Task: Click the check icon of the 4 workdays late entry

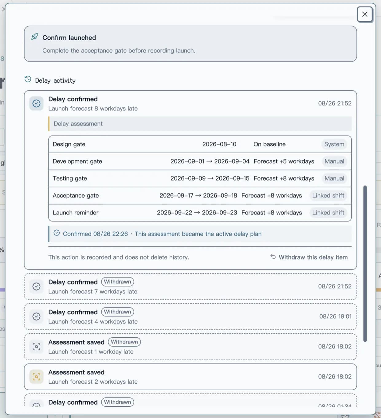Action: (x=36, y=316)
